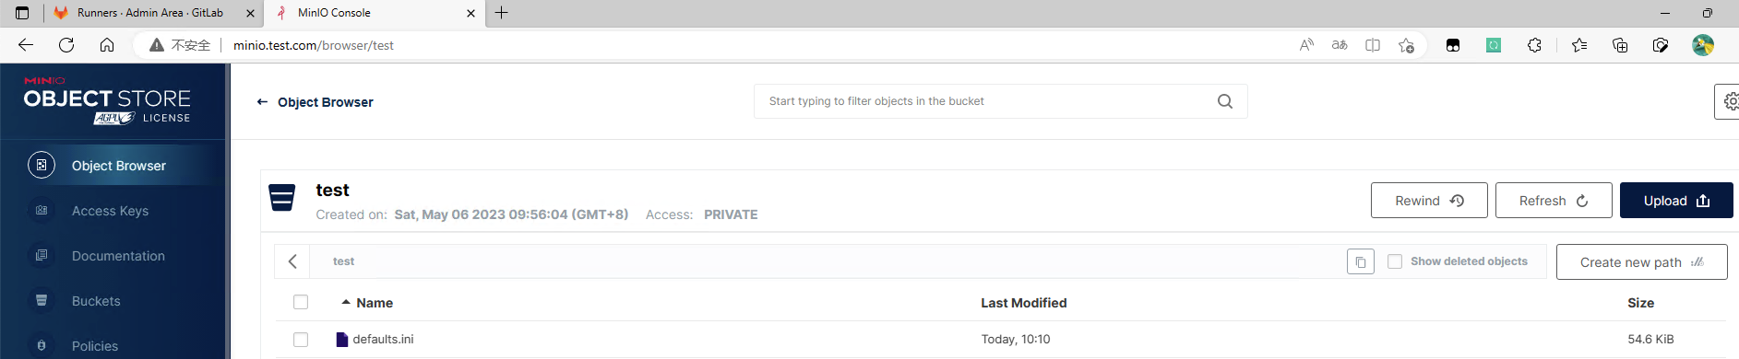Viewport: 1739px width, 359px height.
Task: Click the search magnifier icon
Action: pos(1224,101)
